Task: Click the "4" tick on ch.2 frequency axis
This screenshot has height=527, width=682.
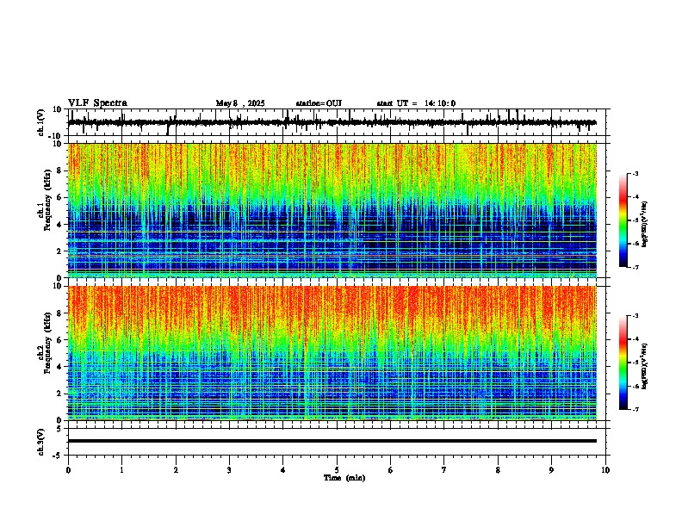Action: (x=60, y=367)
